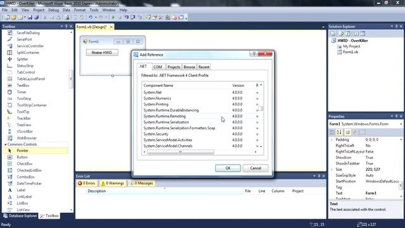
Task: Click Refresh icon in Solution Explorer
Action: 347,34
